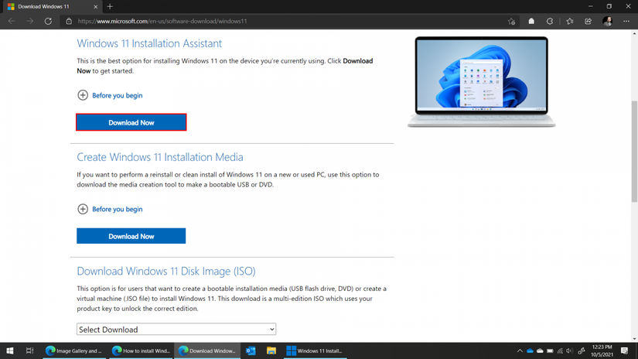
Task: Click the Windows Start button
Action: 10,350
